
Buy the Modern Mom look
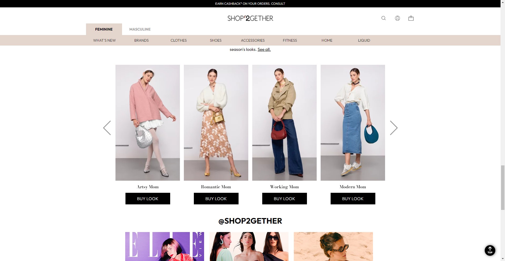(x=353, y=199)
